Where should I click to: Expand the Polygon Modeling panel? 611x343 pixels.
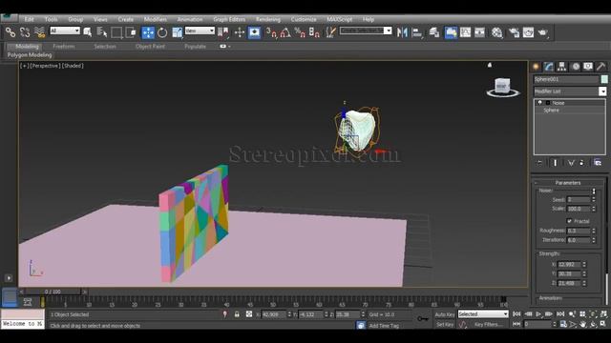30,55
